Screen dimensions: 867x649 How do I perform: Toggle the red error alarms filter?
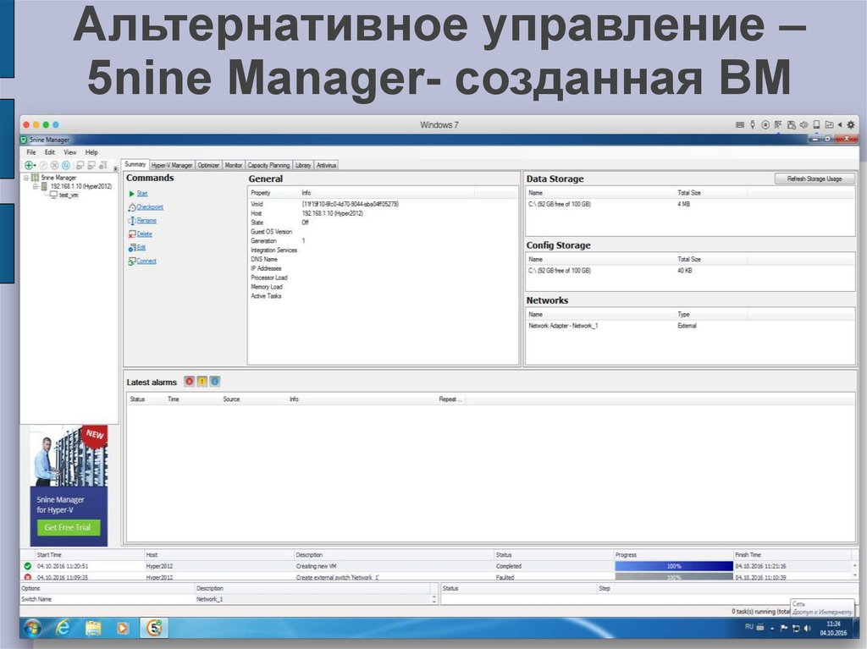(189, 382)
